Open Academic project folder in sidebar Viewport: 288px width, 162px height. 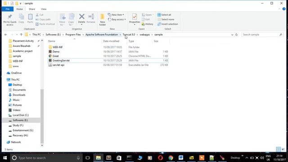(22, 51)
